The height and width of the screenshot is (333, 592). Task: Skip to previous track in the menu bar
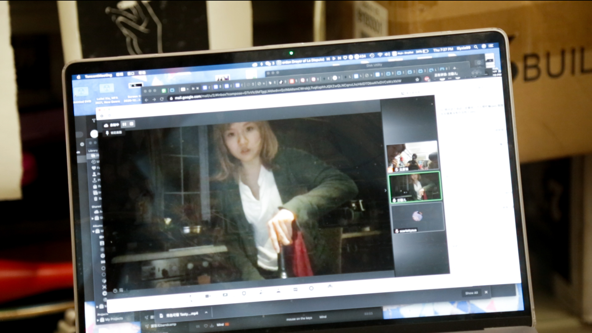point(328,59)
